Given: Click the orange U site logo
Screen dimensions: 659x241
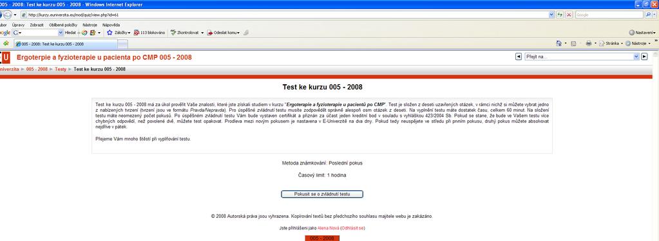Looking at the screenshot, I should pos(6,57).
